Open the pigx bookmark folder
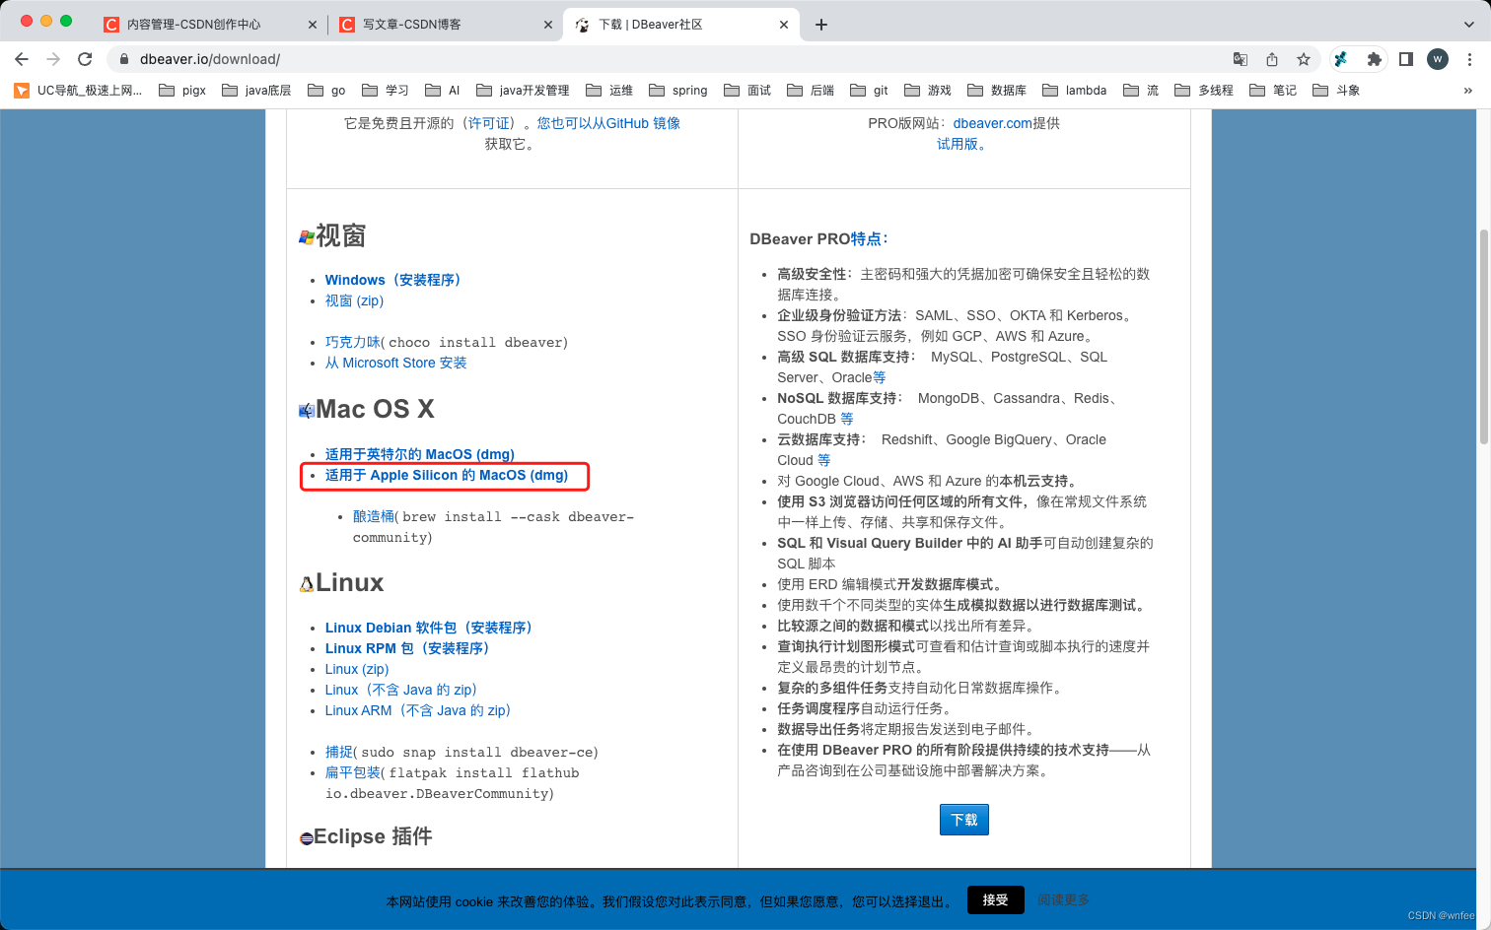The width and height of the screenshot is (1491, 930). pos(182,91)
